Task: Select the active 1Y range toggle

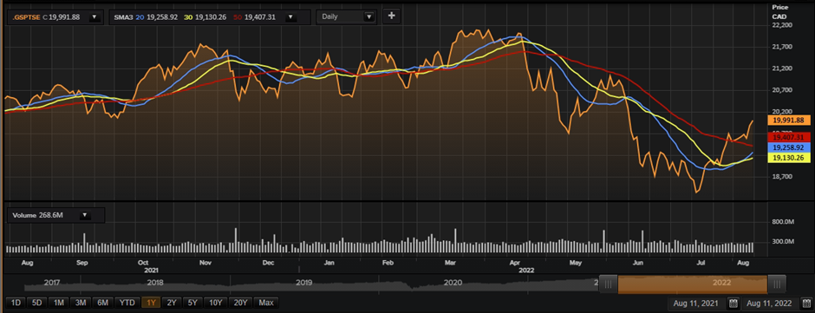Action: [x=151, y=303]
